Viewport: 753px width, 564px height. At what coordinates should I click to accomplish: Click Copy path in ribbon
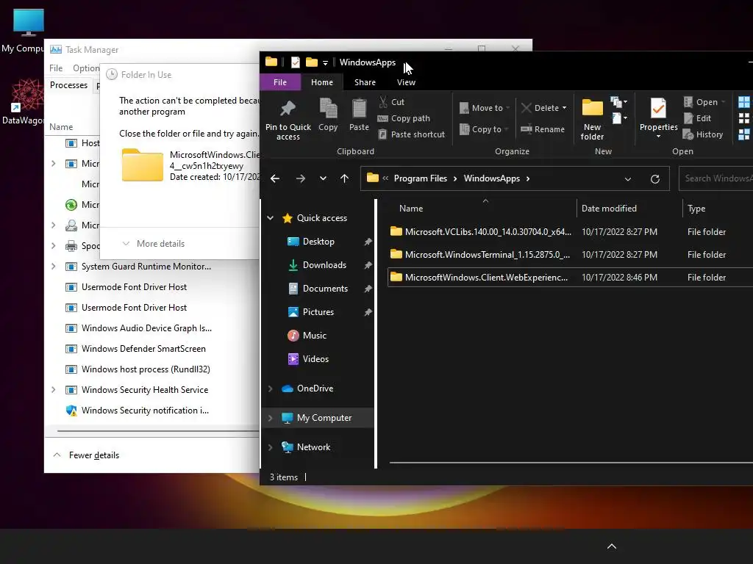click(404, 118)
